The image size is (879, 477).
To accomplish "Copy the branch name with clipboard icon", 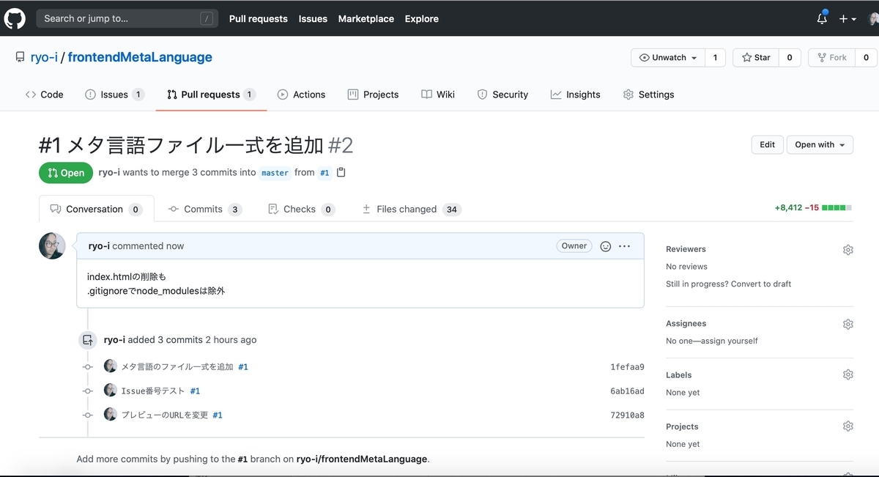I will (x=341, y=172).
